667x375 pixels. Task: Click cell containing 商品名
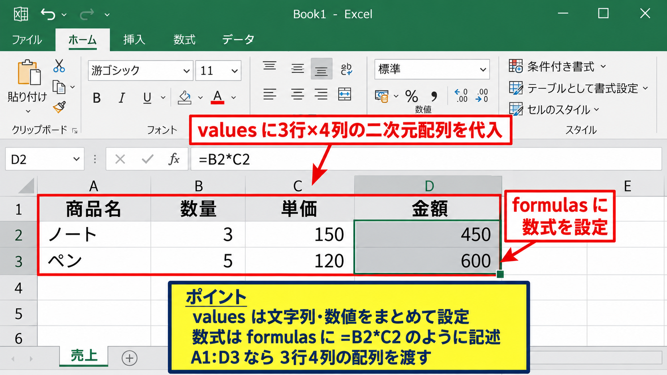[x=94, y=209]
